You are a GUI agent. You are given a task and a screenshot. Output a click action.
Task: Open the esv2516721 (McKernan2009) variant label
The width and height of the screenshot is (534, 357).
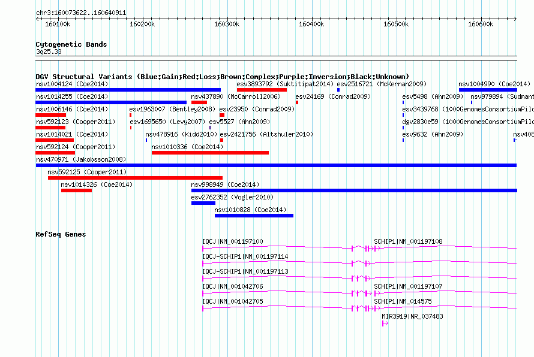point(382,84)
